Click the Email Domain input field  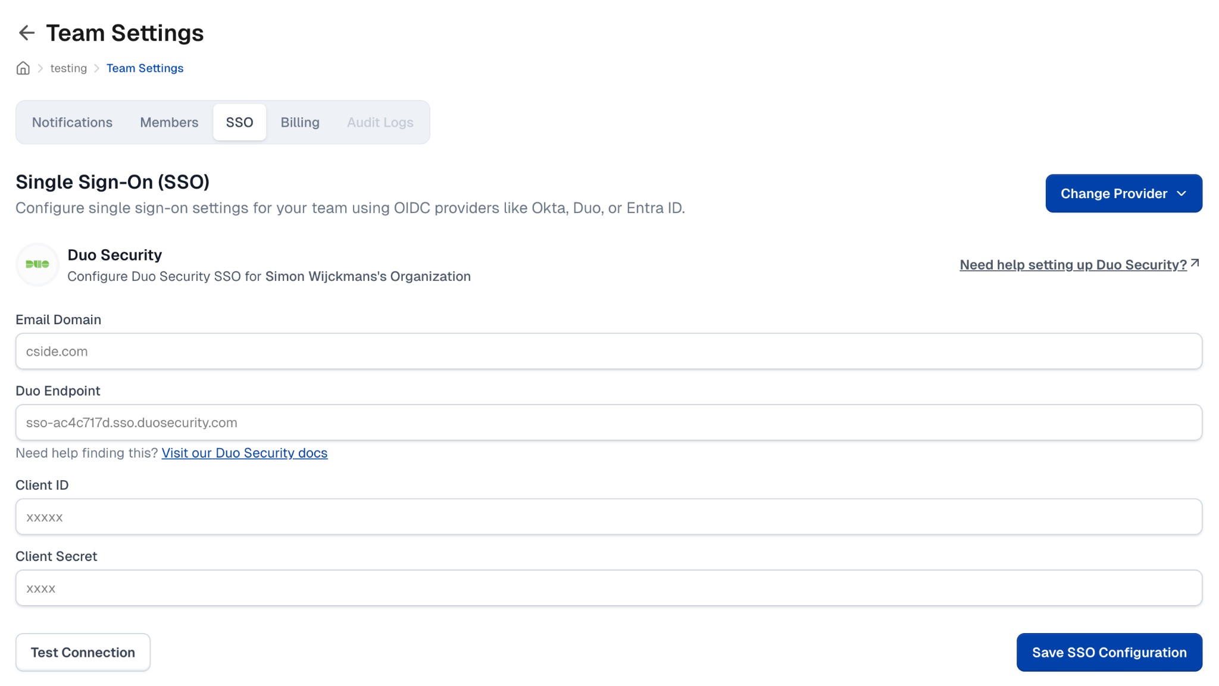[608, 351]
